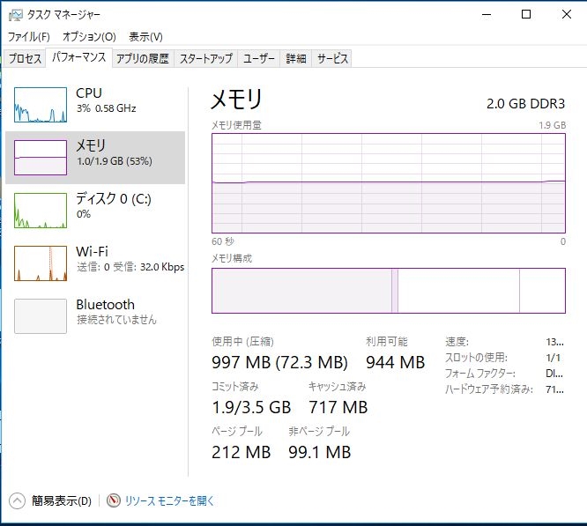Click the Task Manager title bar icon
Viewport: 587px width, 526px height.
pos(15,15)
